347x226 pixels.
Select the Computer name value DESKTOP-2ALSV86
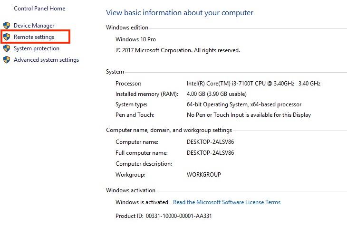pyautogui.click(x=210, y=142)
